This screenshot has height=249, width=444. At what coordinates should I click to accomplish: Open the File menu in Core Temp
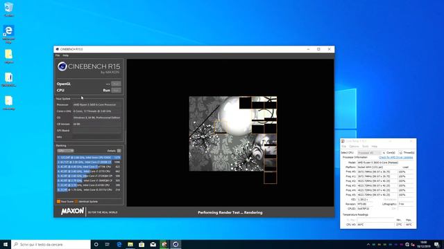(x=344, y=147)
